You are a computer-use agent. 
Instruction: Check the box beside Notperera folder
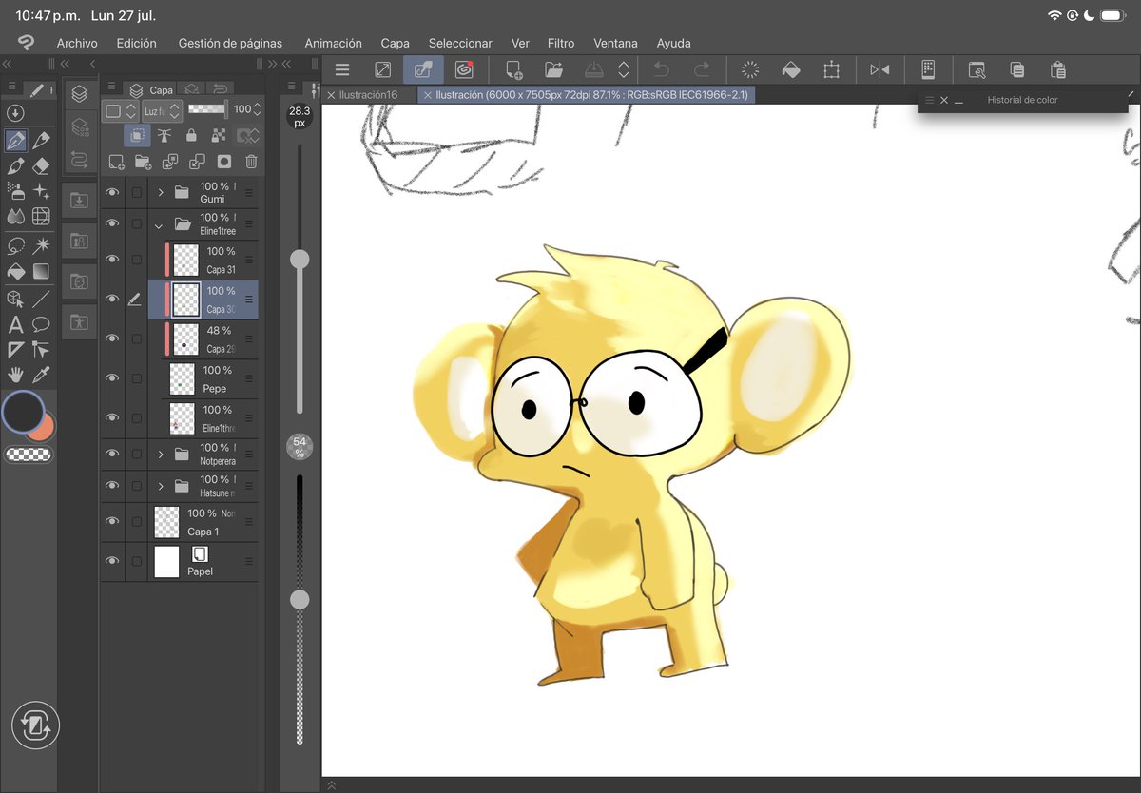pyautogui.click(x=137, y=455)
